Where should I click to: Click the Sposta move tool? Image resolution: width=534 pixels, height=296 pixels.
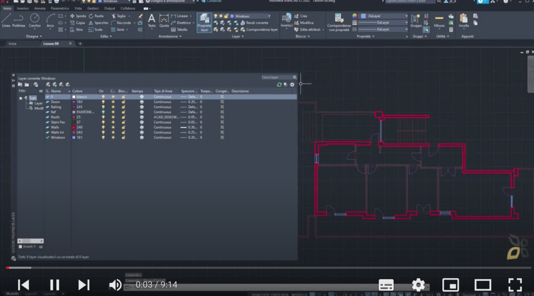point(78,16)
